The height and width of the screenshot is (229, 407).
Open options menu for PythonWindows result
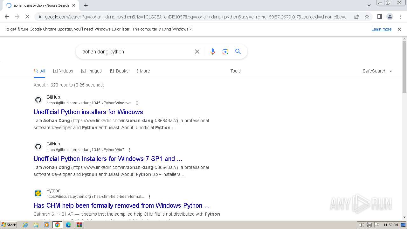tap(137, 103)
